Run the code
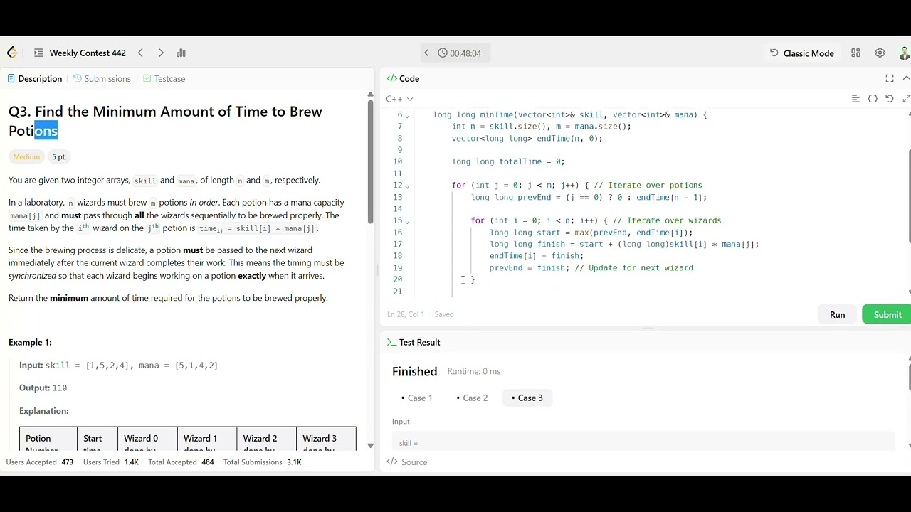The width and height of the screenshot is (911, 512). 837,314
